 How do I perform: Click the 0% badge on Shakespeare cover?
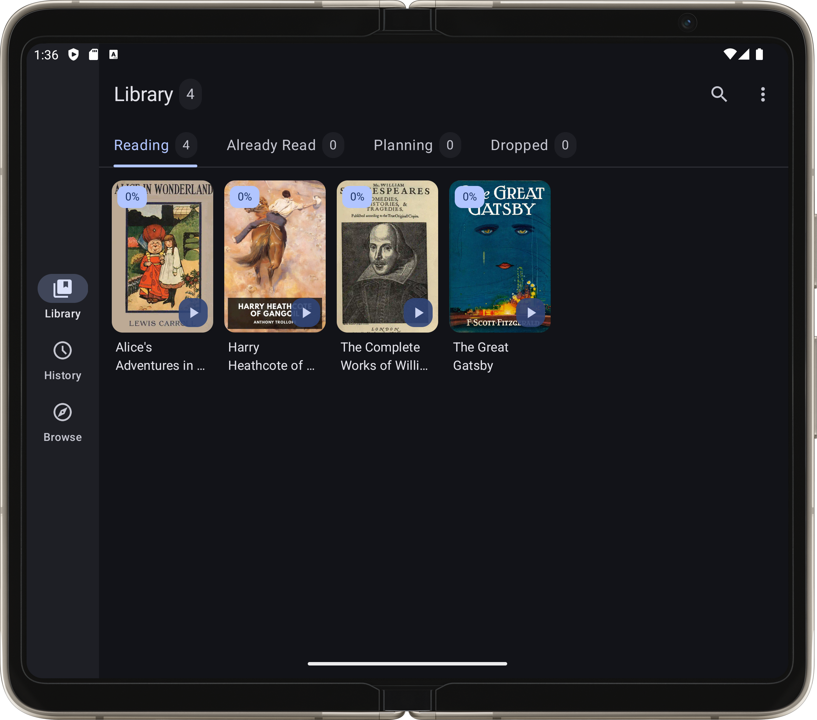pyautogui.click(x=357, y=197)
